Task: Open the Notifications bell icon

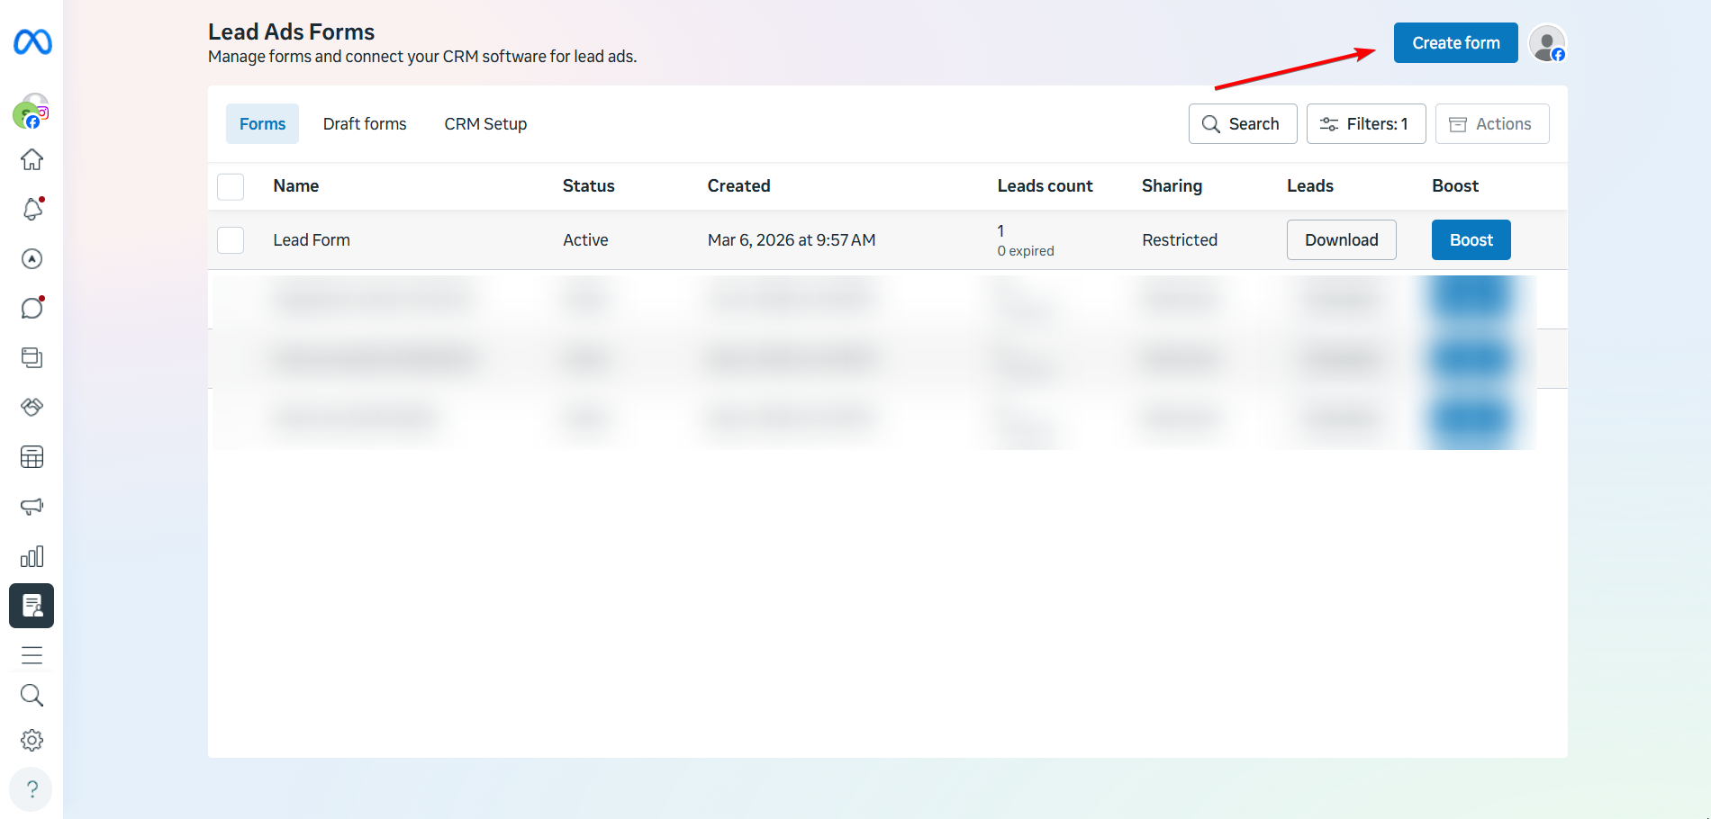Action: click(32, 209)
